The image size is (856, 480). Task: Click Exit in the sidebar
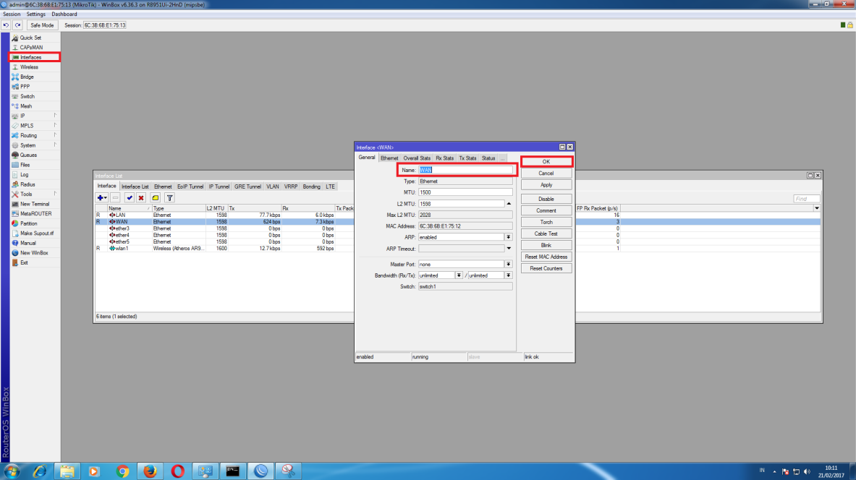(24, 263)
